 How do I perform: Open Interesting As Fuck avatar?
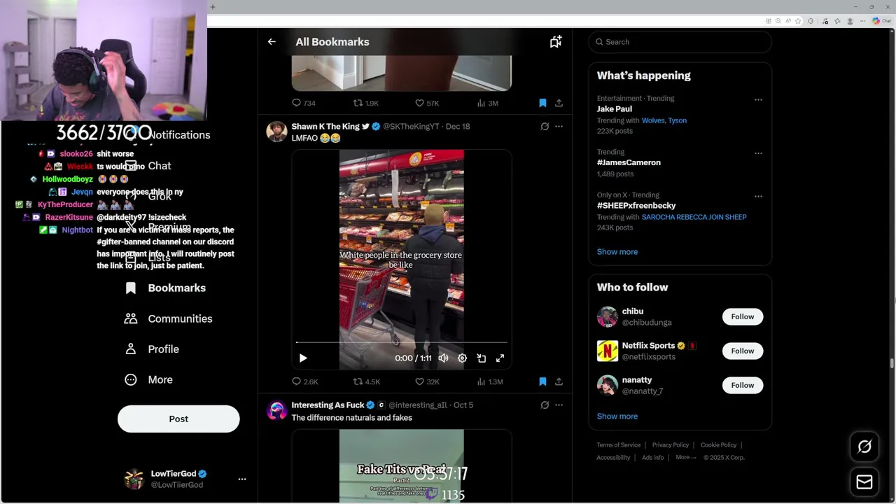point(276,410)
